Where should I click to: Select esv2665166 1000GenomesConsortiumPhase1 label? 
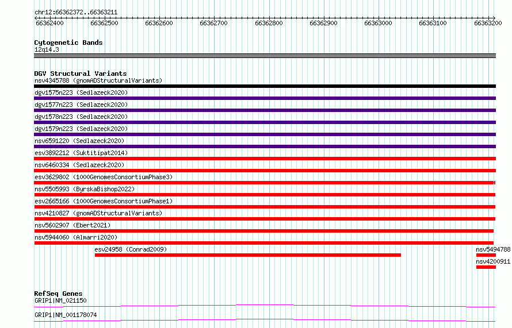pos(104,201)
